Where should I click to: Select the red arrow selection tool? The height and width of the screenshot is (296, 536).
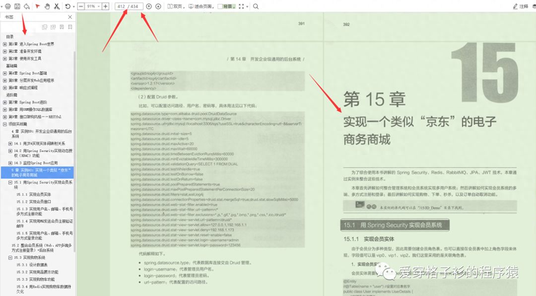click(38, 6)
